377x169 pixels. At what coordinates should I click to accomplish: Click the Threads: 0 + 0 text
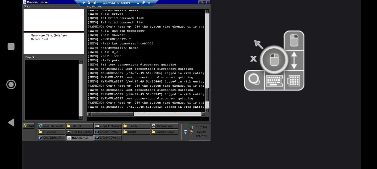pyautogui.click(x=39, y=39)
